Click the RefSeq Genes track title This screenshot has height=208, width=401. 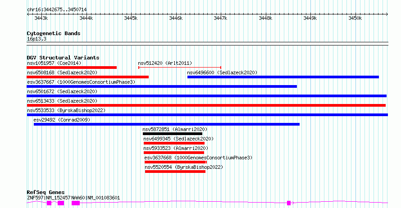click(46, 192)
